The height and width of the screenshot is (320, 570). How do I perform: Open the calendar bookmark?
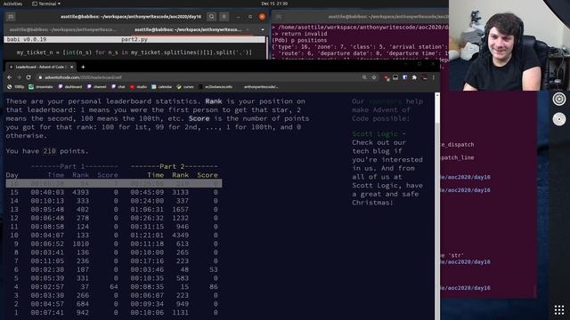click(x=162, y=87)
